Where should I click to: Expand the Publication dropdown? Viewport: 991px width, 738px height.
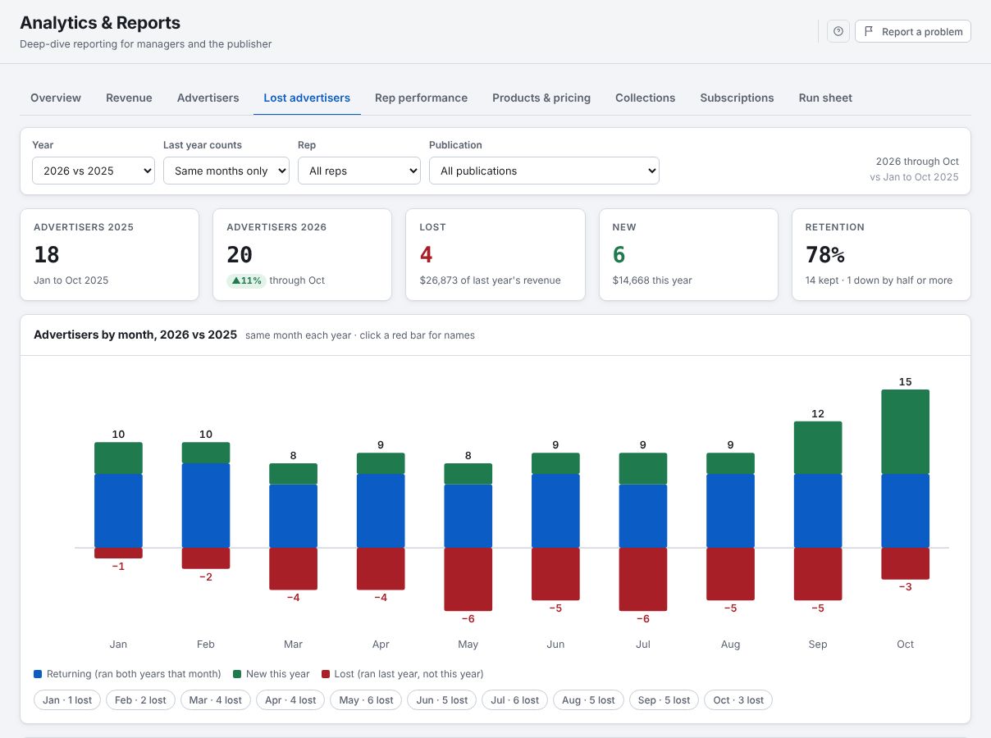[544, 171]
